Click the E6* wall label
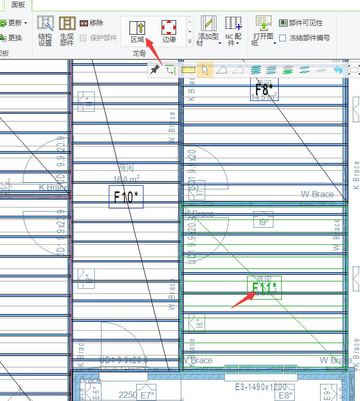 point(93,393)
